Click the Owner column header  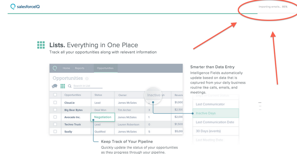pos(122,95)
